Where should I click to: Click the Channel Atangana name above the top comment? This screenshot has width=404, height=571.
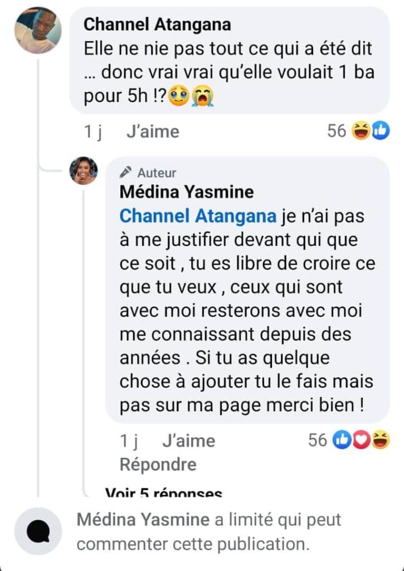(157, 25)
